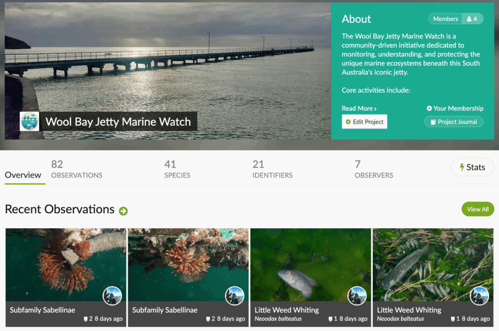This screenshot has height=331, width=499.
Task: Open the 21 Identifiers tab
Action: coord(272,169)
